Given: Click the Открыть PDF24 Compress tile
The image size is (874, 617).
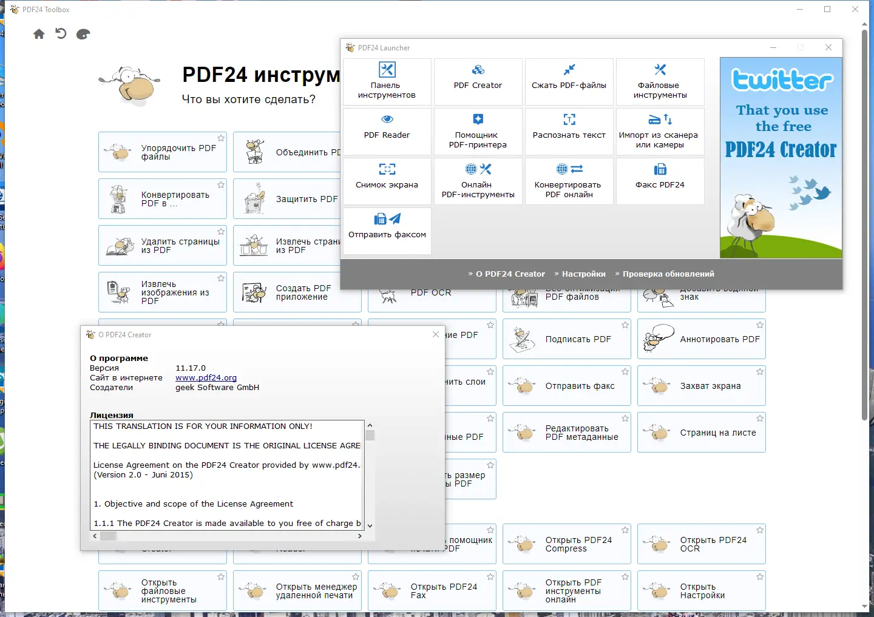Looking at the screenshot, I should click(567, 544).
